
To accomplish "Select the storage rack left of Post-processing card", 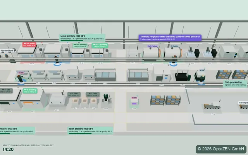I will (224, 74).
